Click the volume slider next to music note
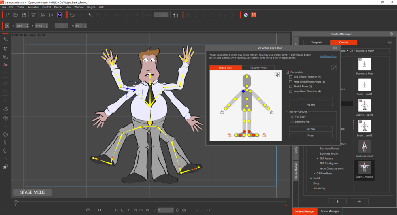397x215 pixels. pyautogui.click(x=205, y=210)
